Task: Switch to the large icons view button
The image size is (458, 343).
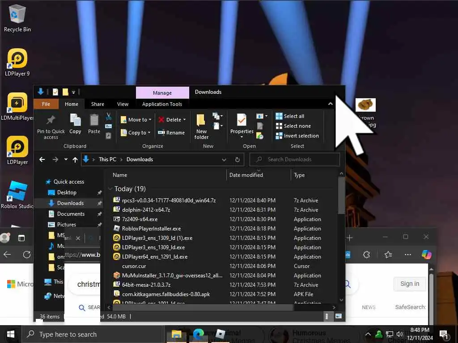Action: tap(339, 316)
